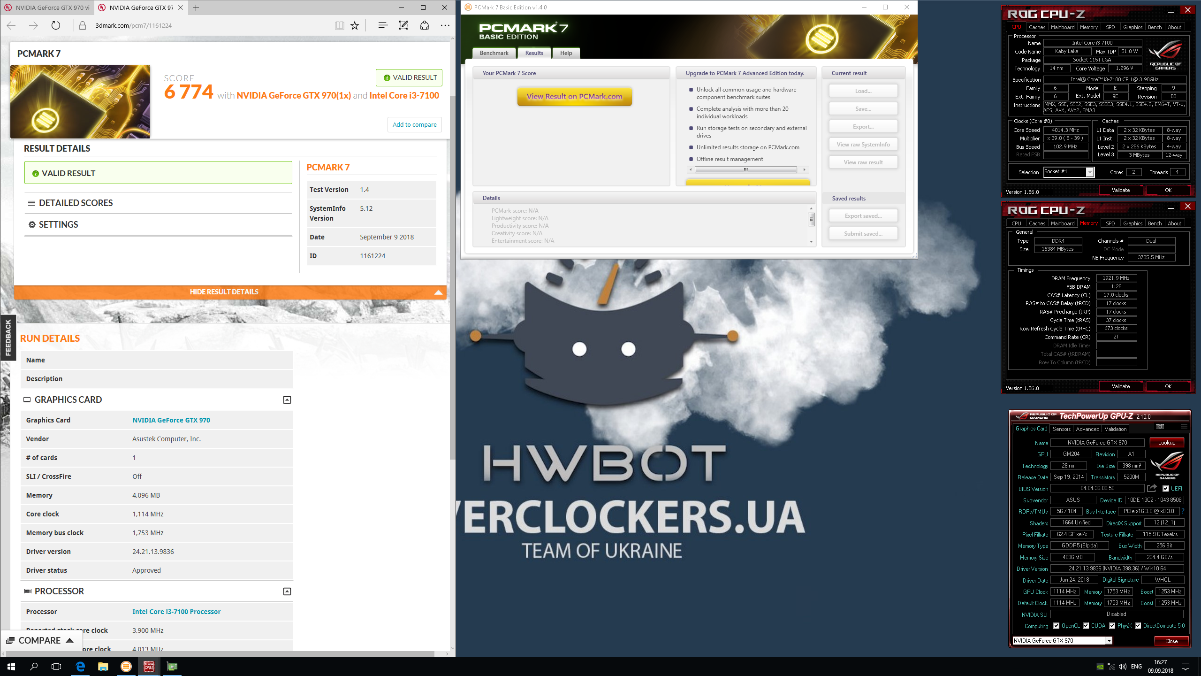Open taskbar search magnifier
Viewport: 1201px width, 676px height.
pos(34,666)
